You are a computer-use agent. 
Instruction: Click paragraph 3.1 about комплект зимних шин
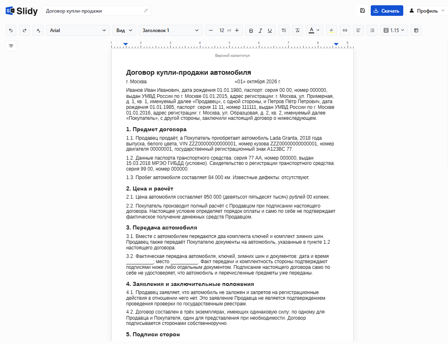pyautogui.click(x=228, y=242)
